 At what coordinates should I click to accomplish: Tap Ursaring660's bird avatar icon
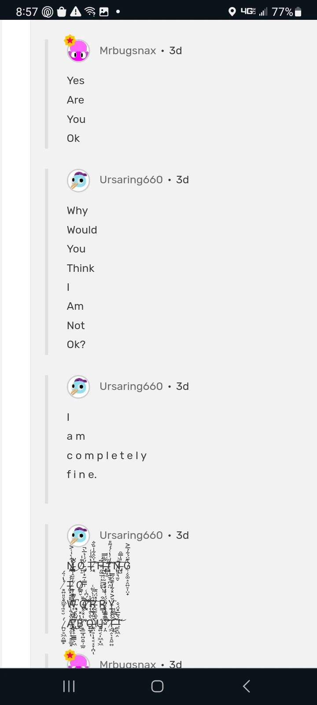(x=78, y=180)
